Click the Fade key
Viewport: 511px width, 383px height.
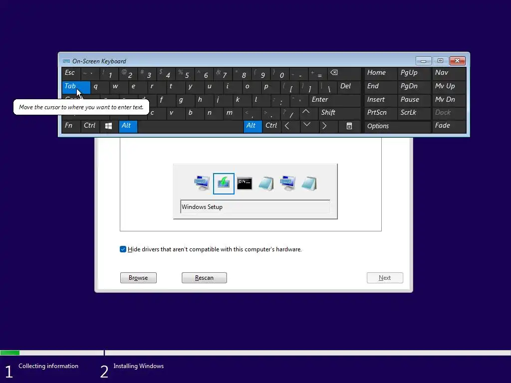click(x=449, y=126)
